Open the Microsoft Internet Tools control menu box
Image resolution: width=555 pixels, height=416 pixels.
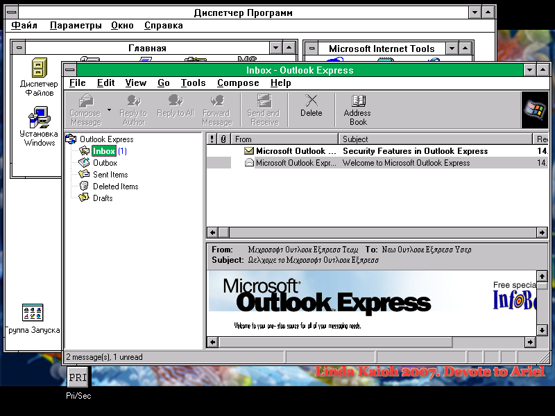311,48
